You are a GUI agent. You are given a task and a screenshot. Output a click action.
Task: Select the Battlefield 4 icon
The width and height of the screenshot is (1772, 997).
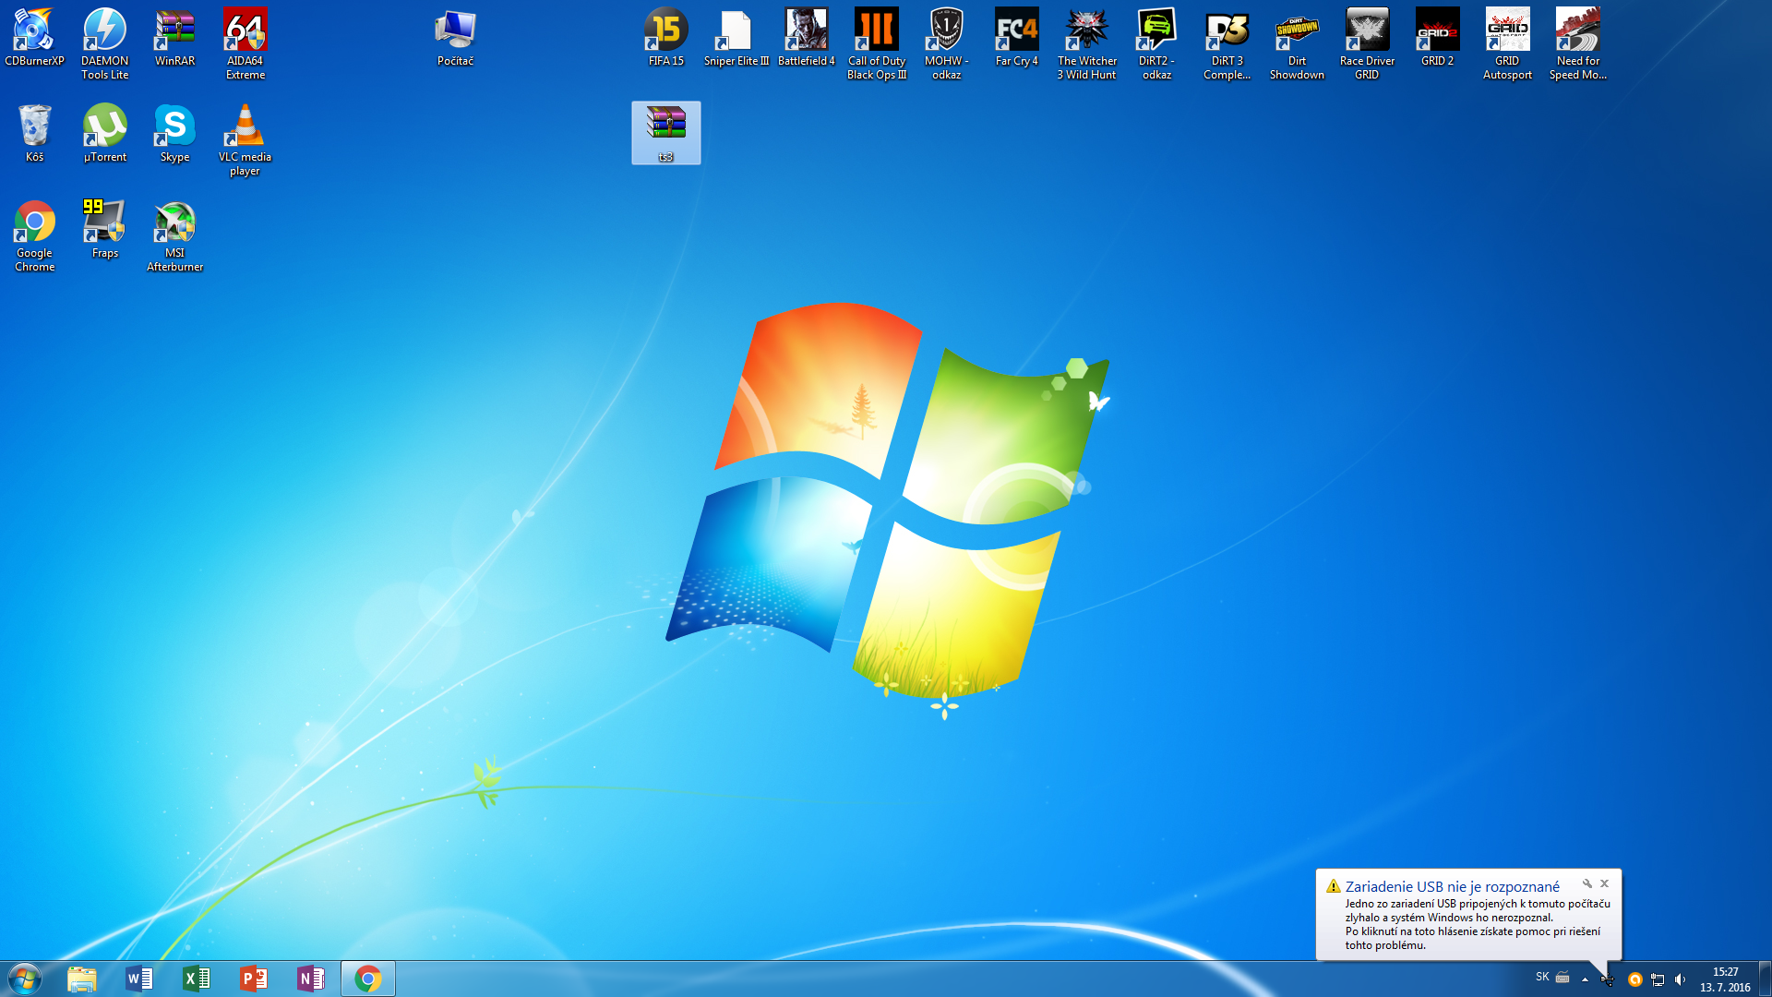[806, 38]
